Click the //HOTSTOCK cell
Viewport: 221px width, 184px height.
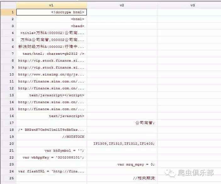click(x=52, y=137)
